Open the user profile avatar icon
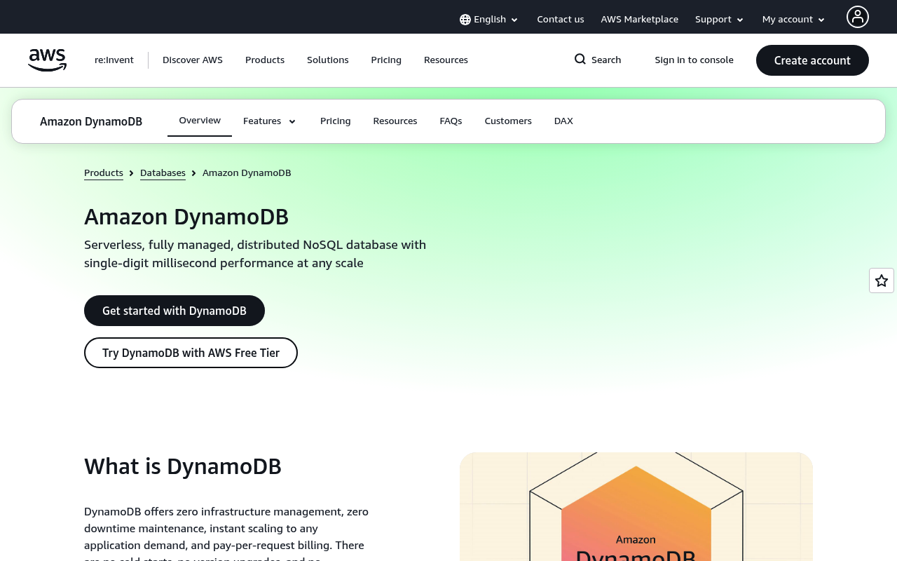This screenshot has width=897, height=561. pos(858,17)
